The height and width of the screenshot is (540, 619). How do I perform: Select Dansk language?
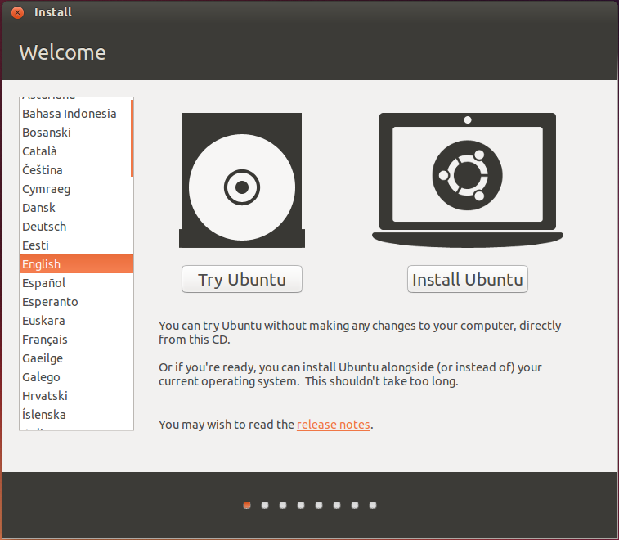[x=76, y=208]
